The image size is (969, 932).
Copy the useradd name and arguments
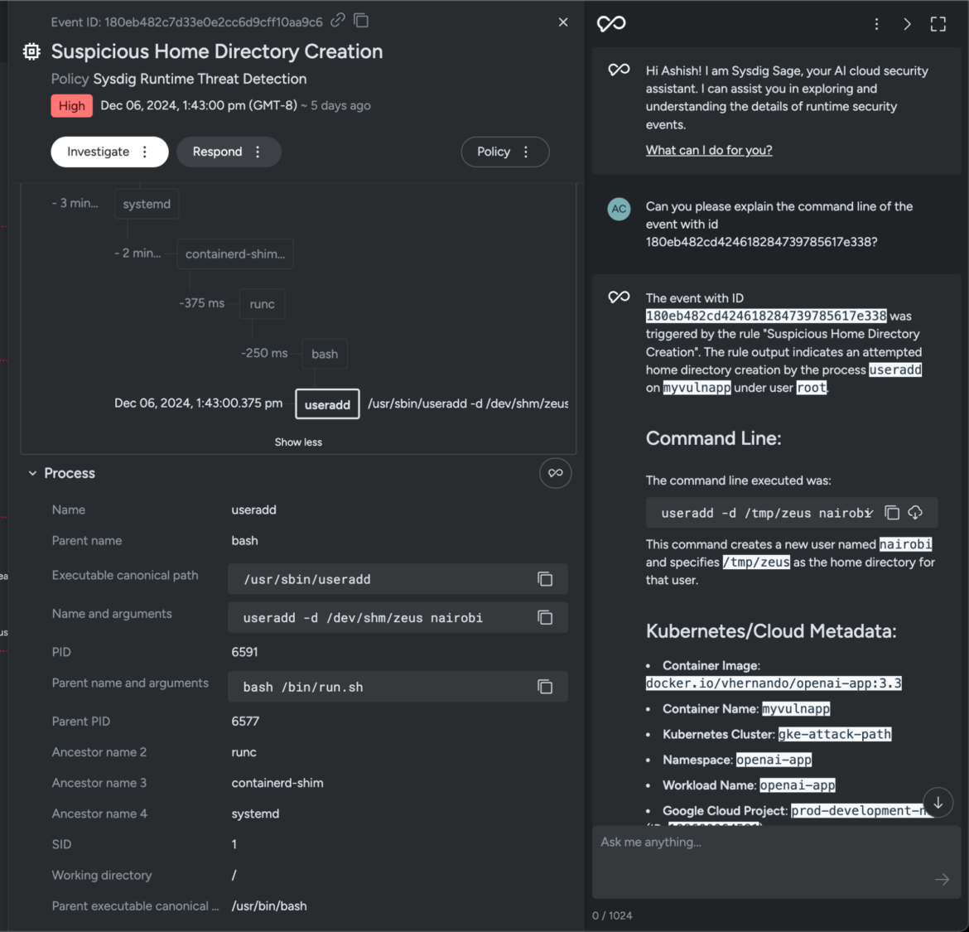click(544, 617)
